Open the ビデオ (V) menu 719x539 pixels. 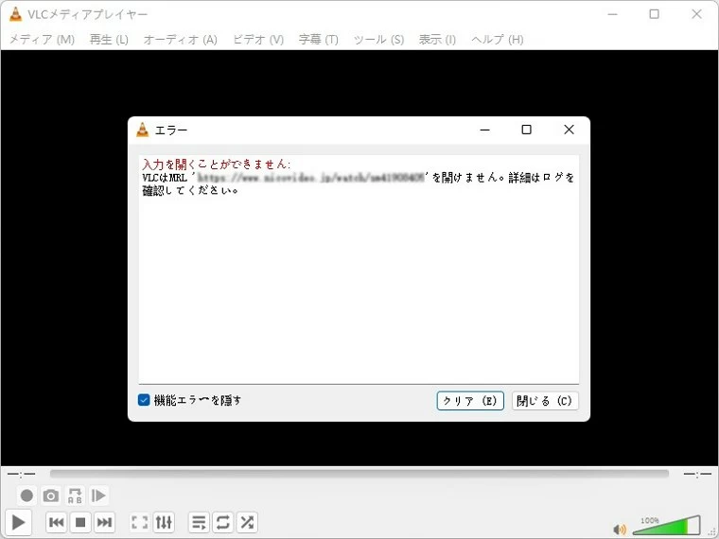(x=258, y=40)
